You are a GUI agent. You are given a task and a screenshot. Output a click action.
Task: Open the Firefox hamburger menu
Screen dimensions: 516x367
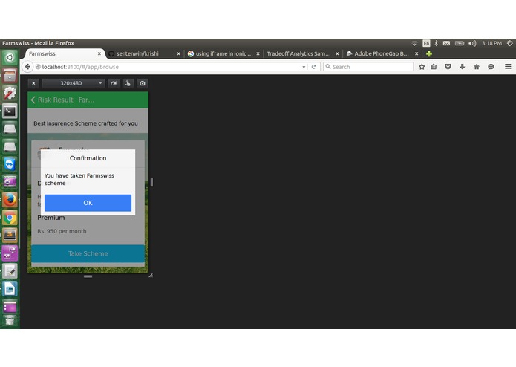coord(508,67)
